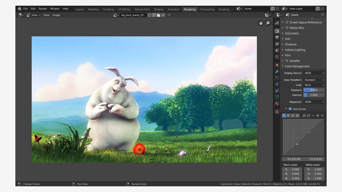Image resolution: width=342 pixels, height=192 pixels.
Task: Select B curve channel
Action: [x=298, y=116]
